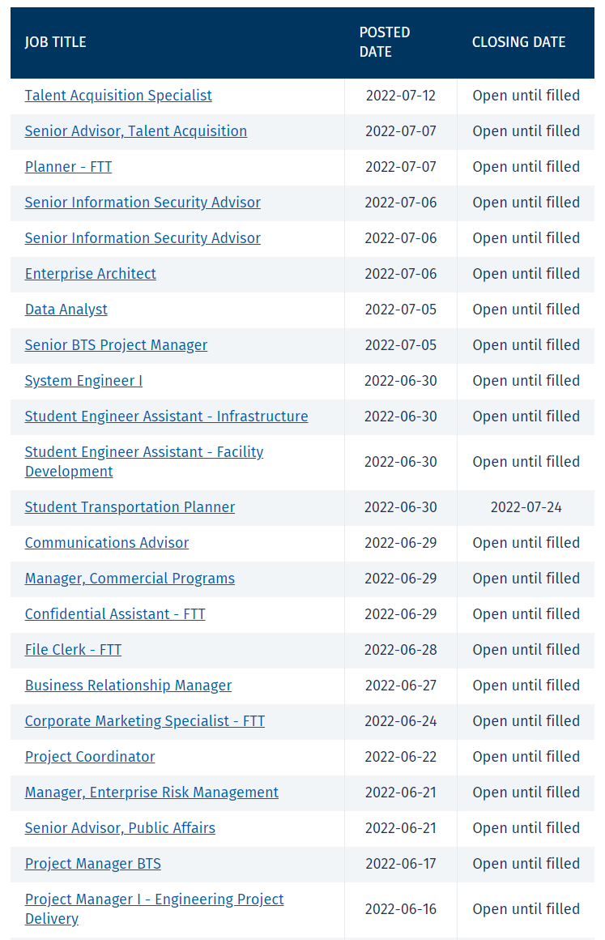Open Corporate Marketing Specialist - FTT link

coord(144,721)
